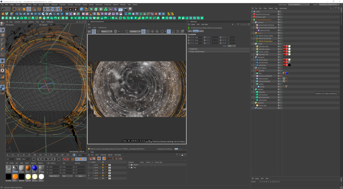
Task: Click the crop region icon in RenderView
Action: (126, 31)
